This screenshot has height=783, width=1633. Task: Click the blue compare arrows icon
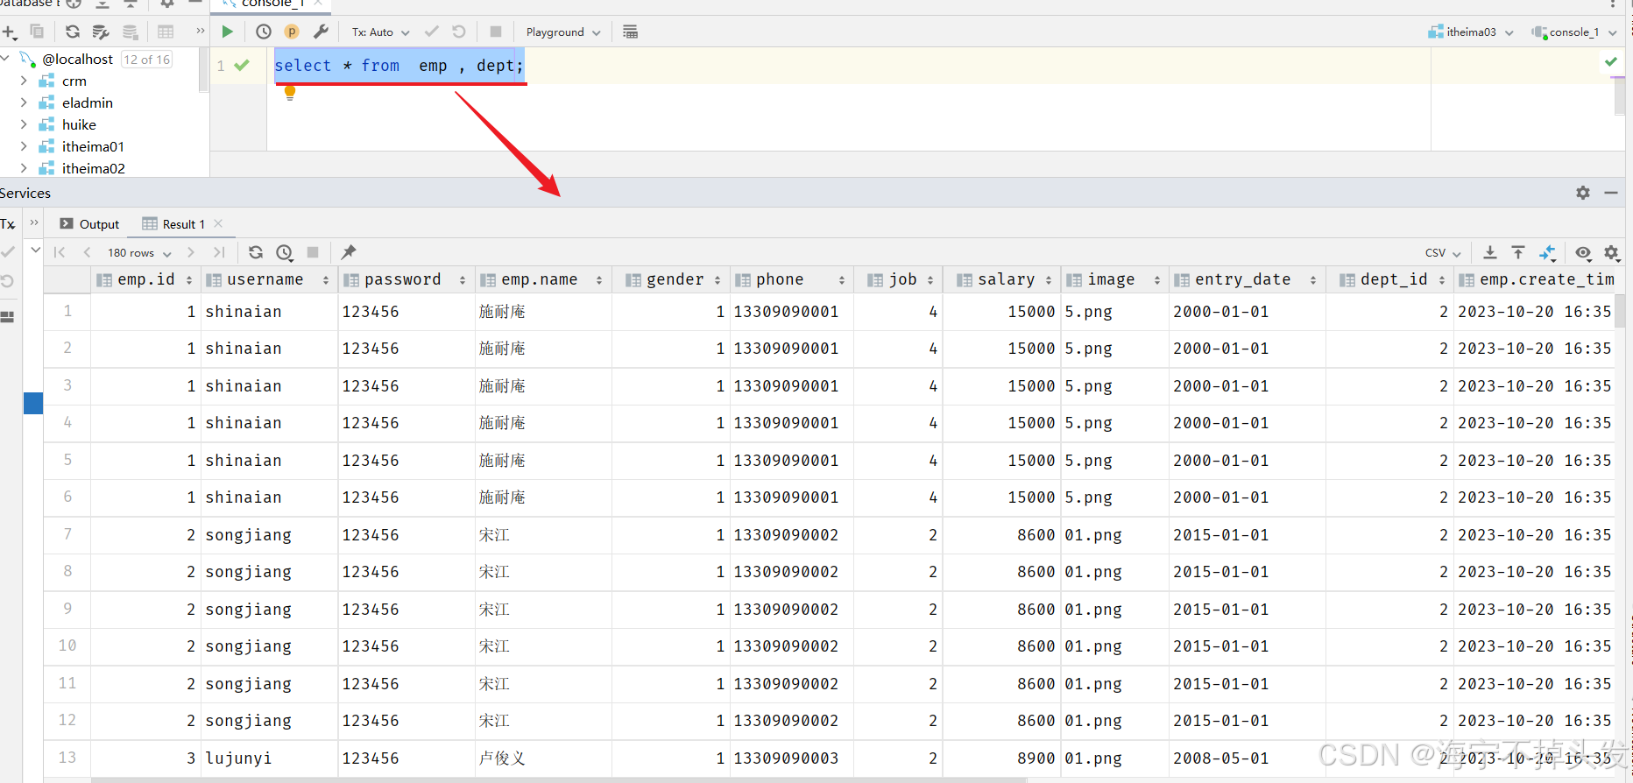coord(1548,252)
